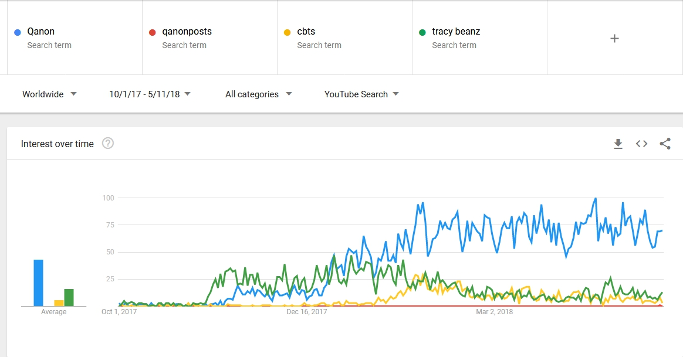The height and width of the screenshot is (357, 683).
Task: Open the All categories dropdown
Action: 258,94
